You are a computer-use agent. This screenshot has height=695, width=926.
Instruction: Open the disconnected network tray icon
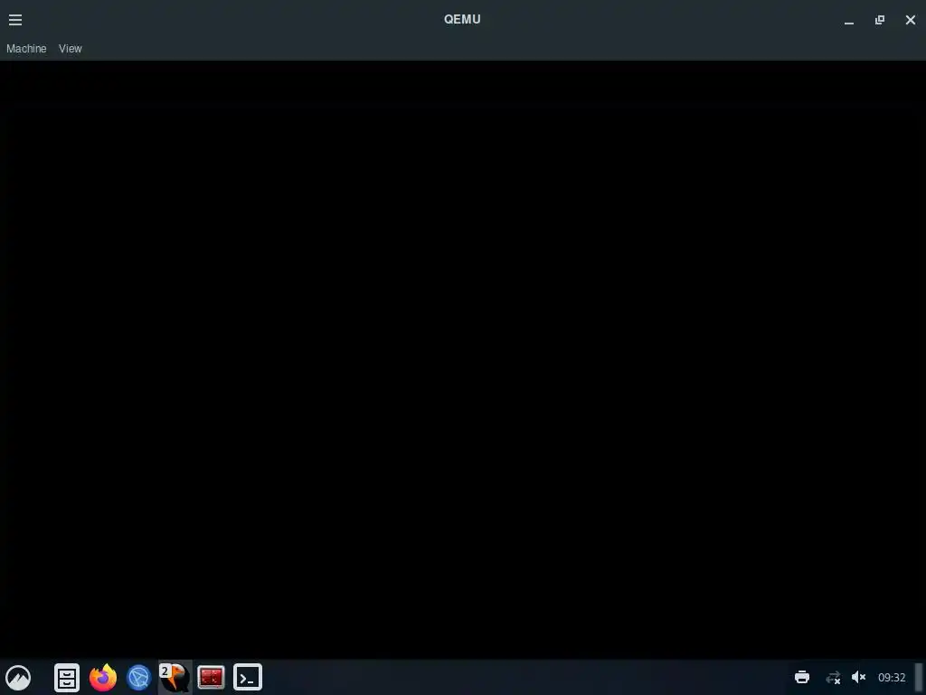point(833,677)
